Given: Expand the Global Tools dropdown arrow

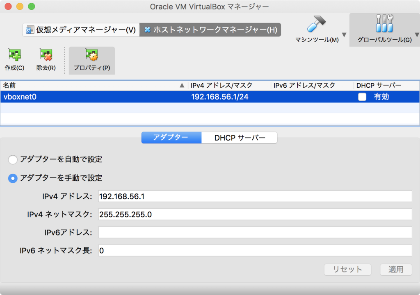Looking at the screenshot, I should click(x=417, y=34).
